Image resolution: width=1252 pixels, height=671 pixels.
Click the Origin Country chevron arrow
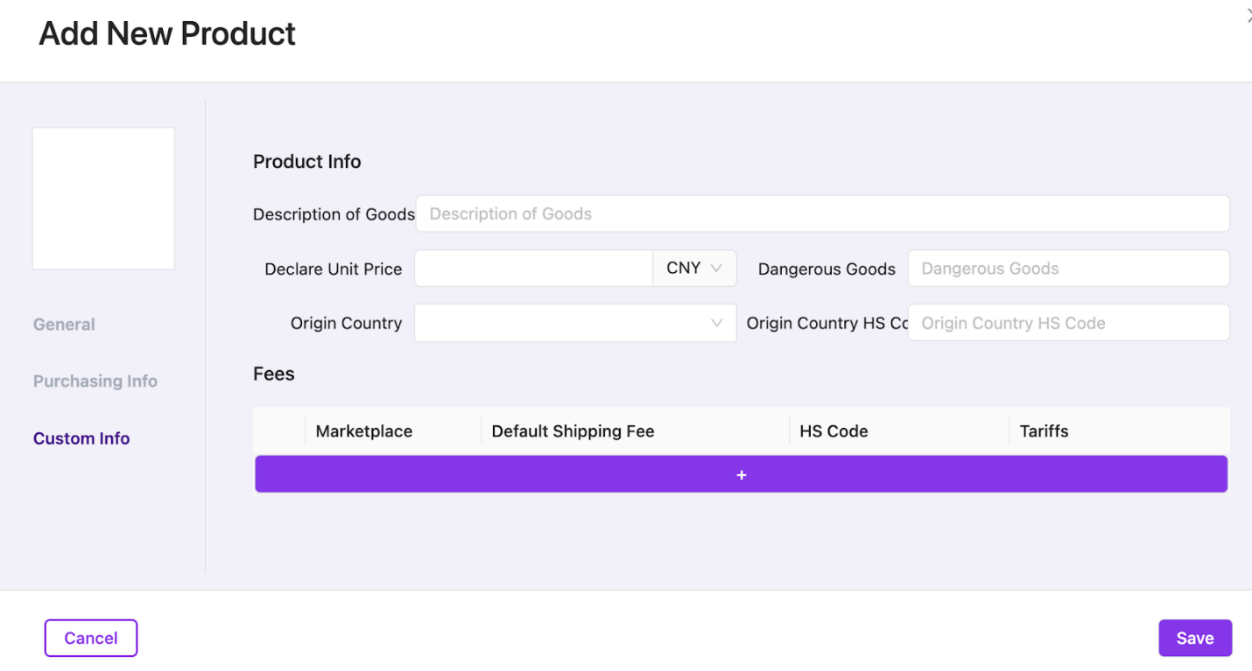[x=716, y=323]
